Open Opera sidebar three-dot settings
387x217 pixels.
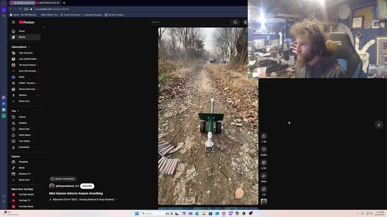4,206
